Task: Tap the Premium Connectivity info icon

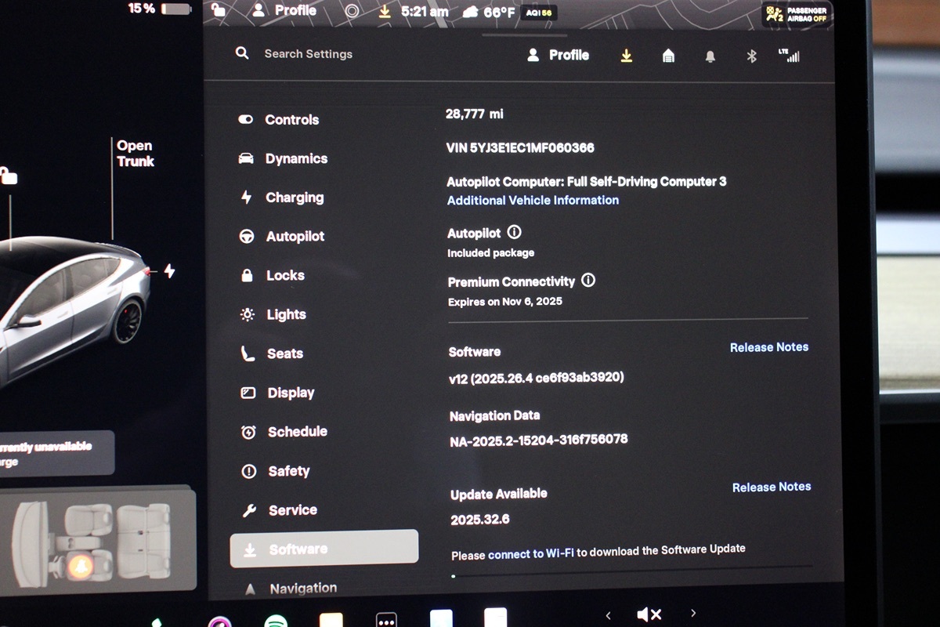Action: click(x=588, y=281)
